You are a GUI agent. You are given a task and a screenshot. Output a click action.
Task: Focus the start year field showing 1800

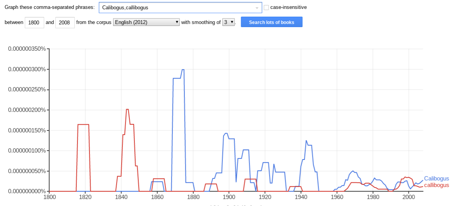coord(34,22)
